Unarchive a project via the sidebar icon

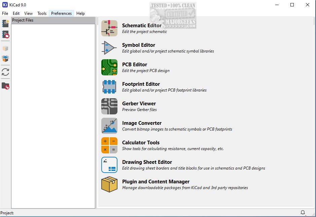click(5, 58)
